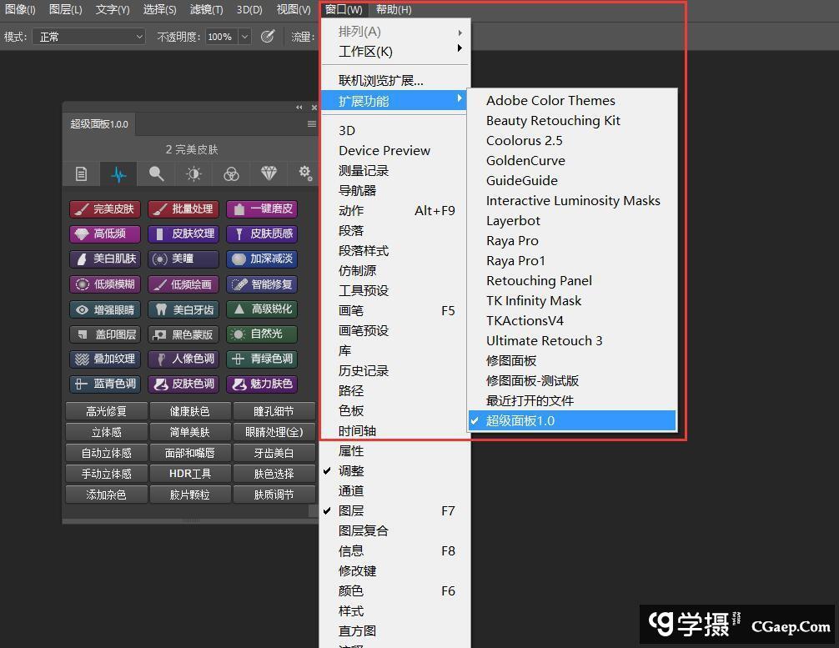Viewport: 839px width, 648px height.
Task: Click the magnifying glass panel icon
Action: pyautogui.click(x=156, y=173)
